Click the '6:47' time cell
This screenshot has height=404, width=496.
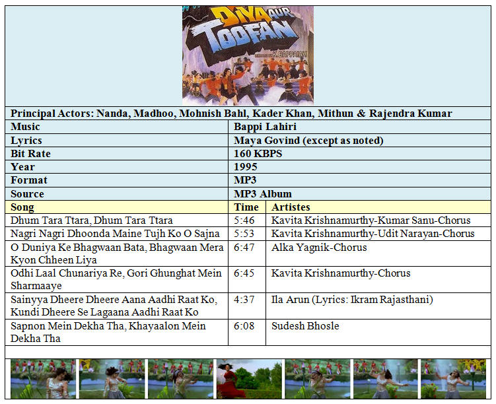(x=247, y=253)
